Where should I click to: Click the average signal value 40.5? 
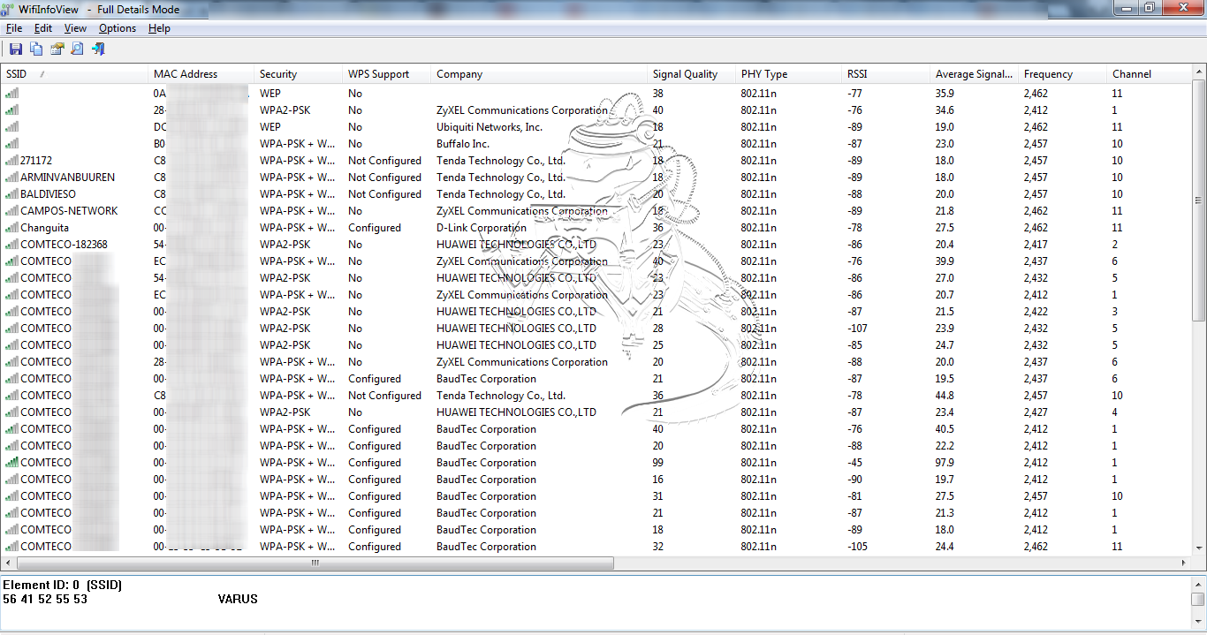945,429
